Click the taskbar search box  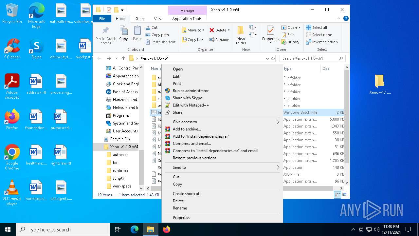click(x=63, y=229)
